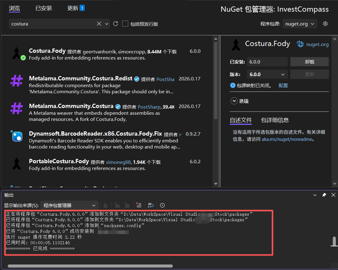Viewport: 338px width, 270px height.
Task: Select Metalama.Community.Costura.Redist package title
Action: tap(81, 78)
